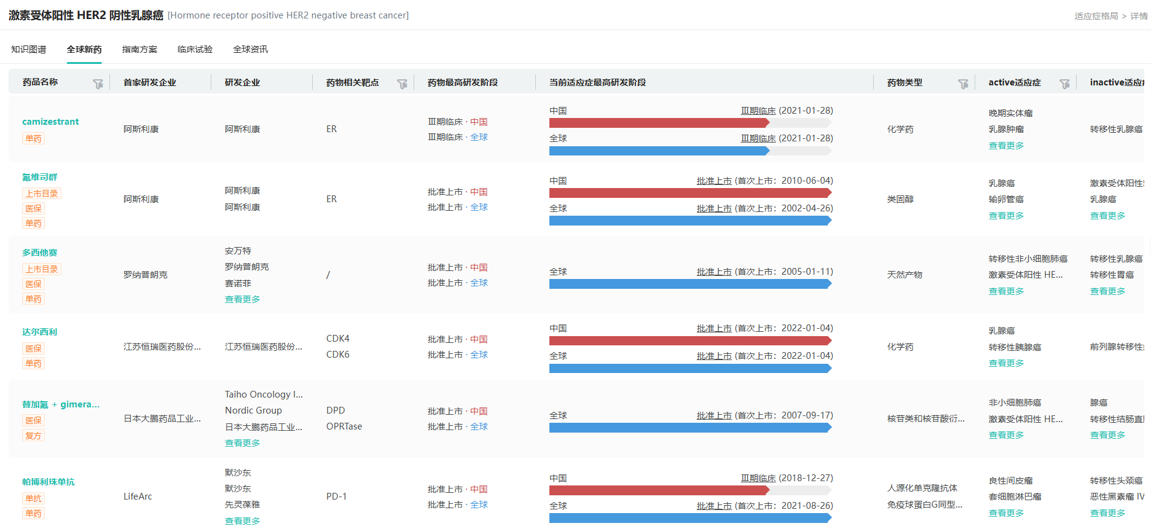The image size is (1151, 526).
Task: Expand 查看更多 under 达尔西利 active适应症
Action: [x=1006, y=363]
